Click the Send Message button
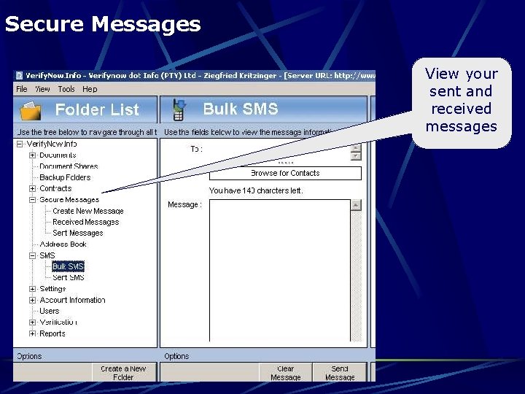The height and width of the screenshot is (394, 525). point(340,373)
